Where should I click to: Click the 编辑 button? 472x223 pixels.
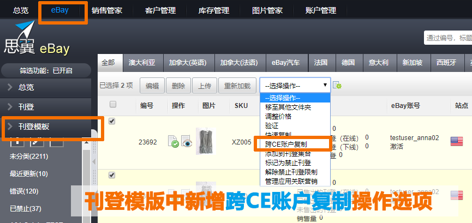coord(152,86)
